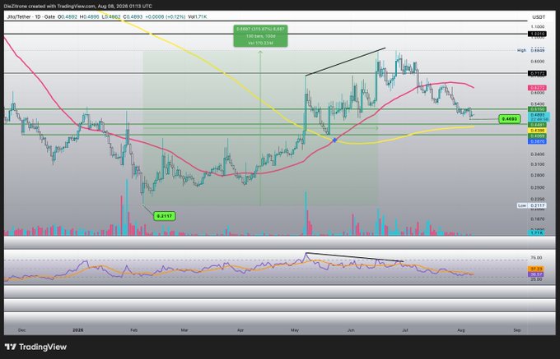Click Jul on the time axis
Image resolution: width=560 pixels, height=359 pixels.
(405, 330)
